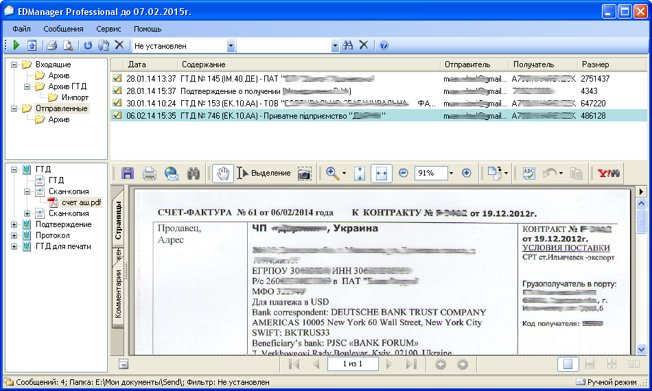Image resolution: width=652 pixels, height=391 pixels.
Task: Open the empty search combo box dropdown arrow
Action: click(335, 46)
